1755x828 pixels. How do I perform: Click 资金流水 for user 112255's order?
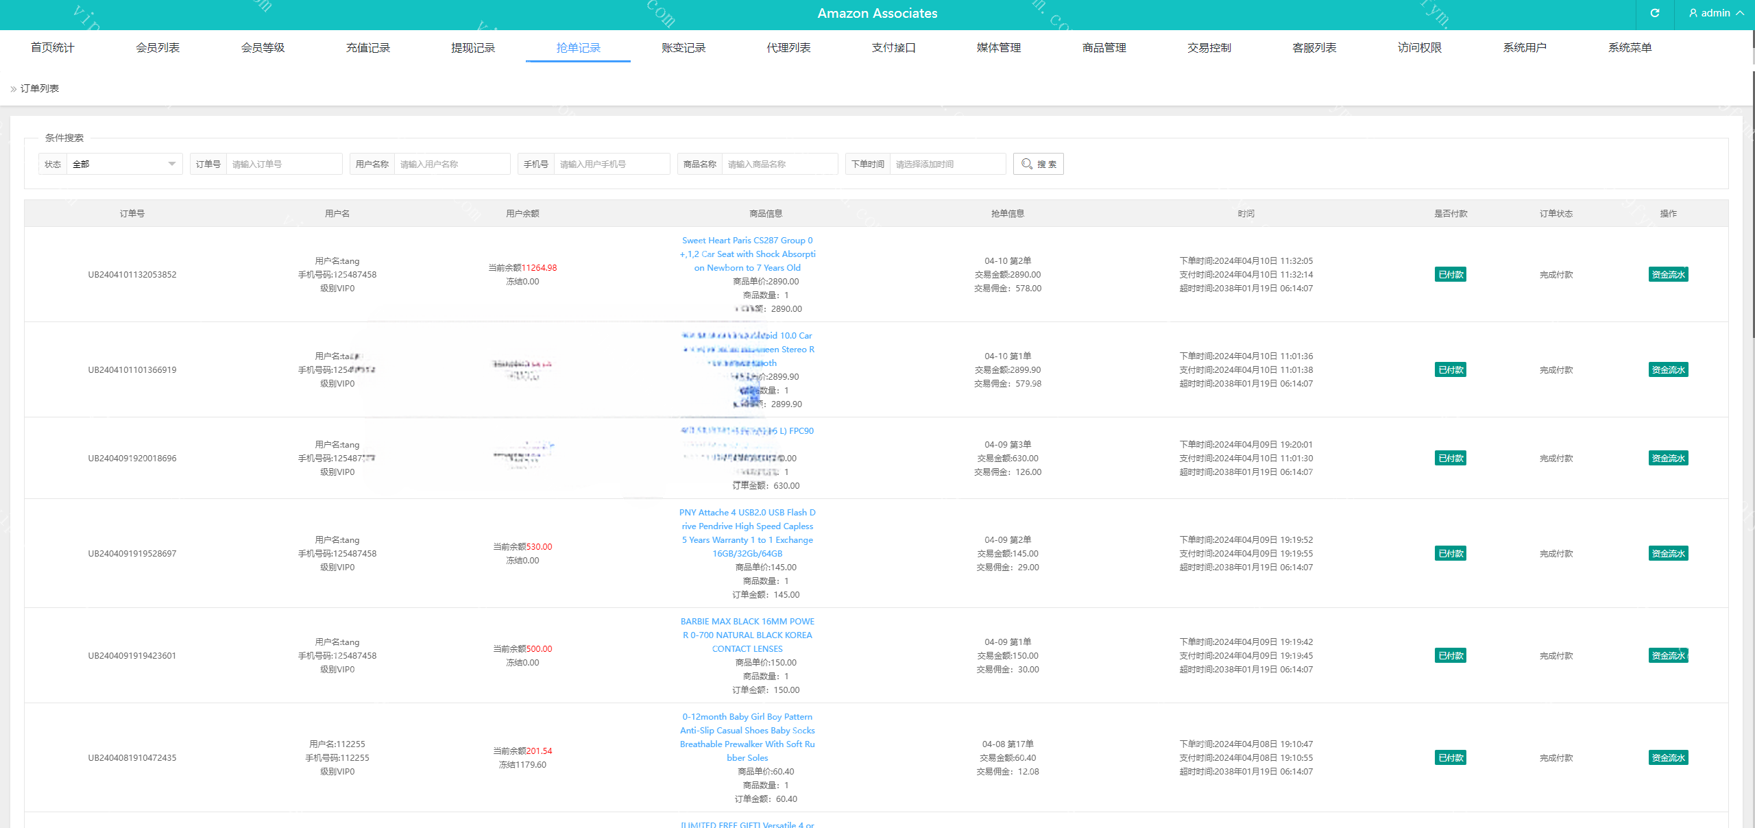(x=1668, y=757)
